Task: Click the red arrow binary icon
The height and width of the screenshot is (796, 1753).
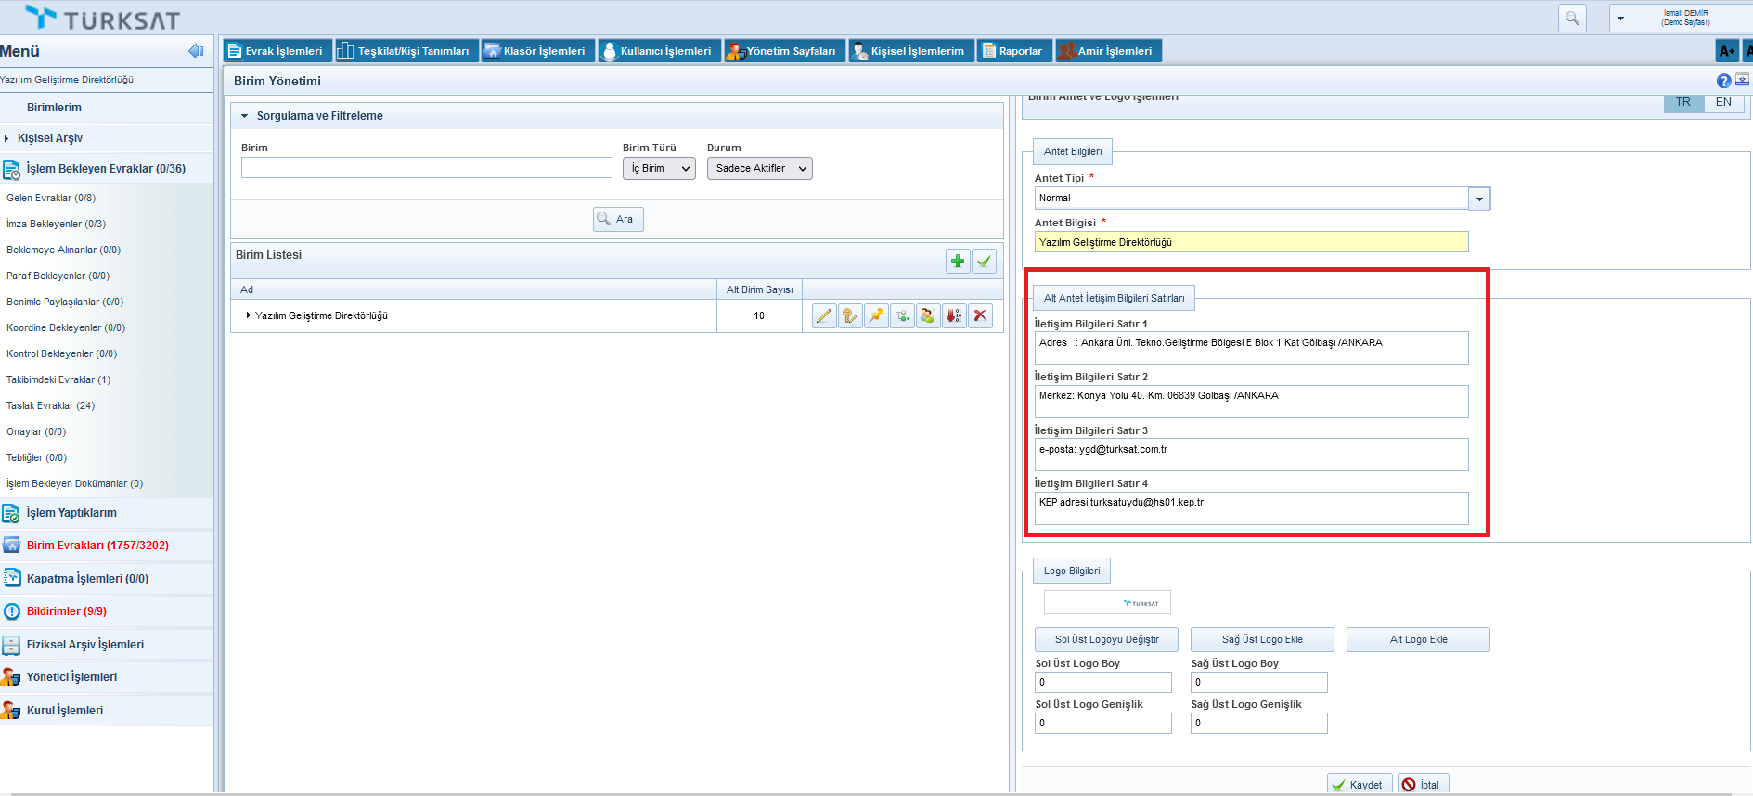Action: pyautogui.click(x=954, y=316)
